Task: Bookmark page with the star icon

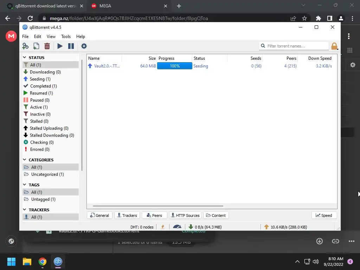Action: (x=304, y=18)
